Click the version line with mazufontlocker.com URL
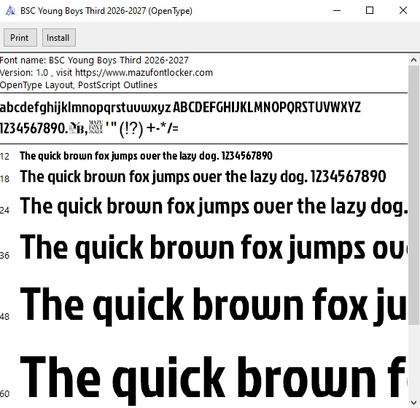 tap(106, 73)
